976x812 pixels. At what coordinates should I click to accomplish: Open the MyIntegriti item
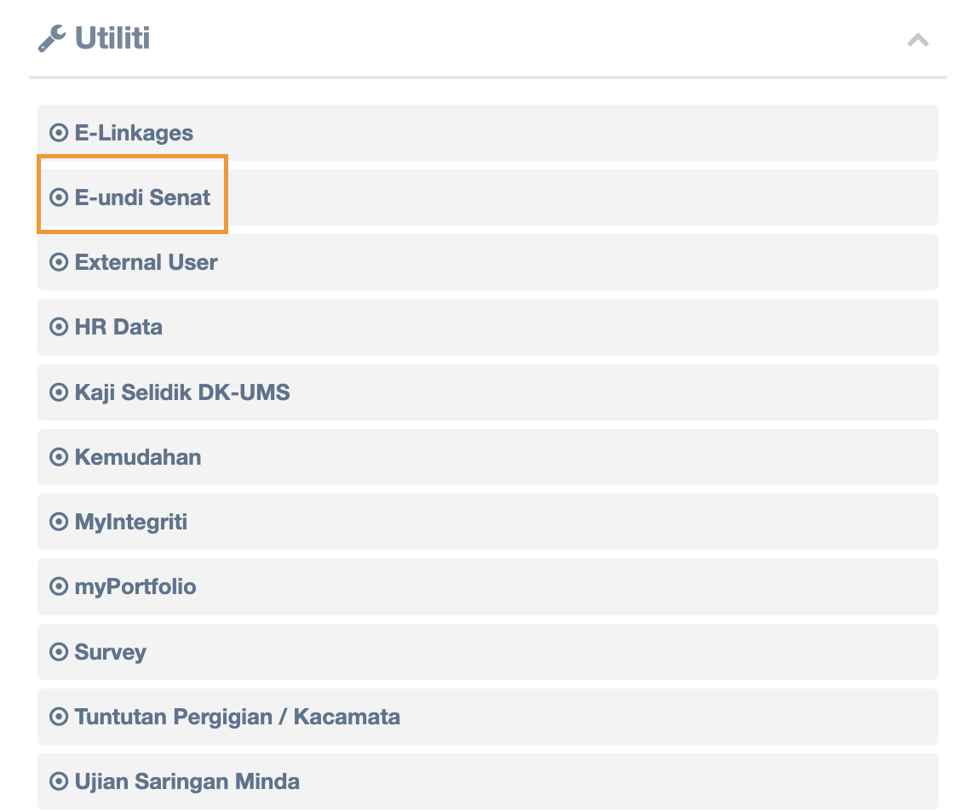pos(131,522)
